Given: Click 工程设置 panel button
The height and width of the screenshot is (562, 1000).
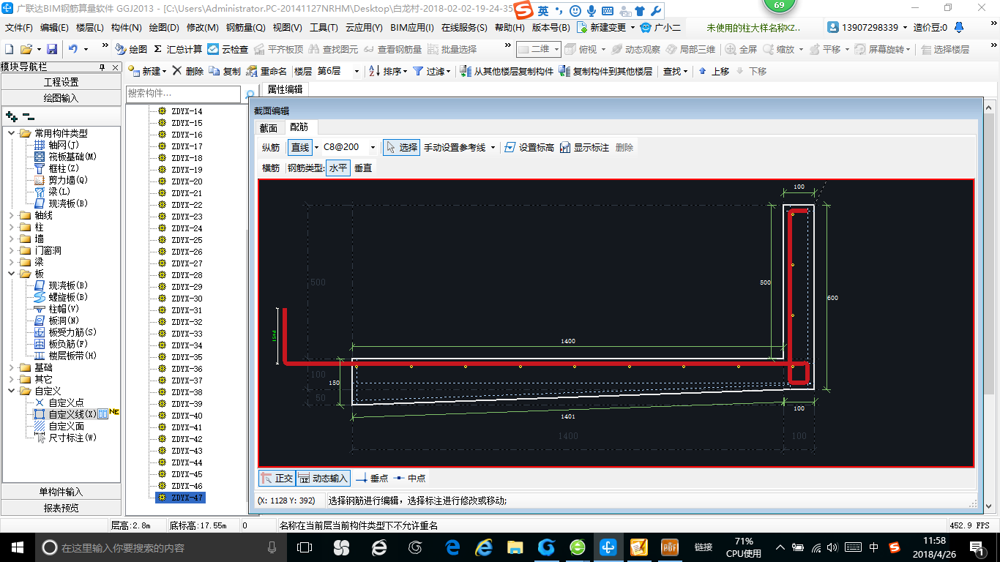Looking at the screenshot, I should pos(61,82).
